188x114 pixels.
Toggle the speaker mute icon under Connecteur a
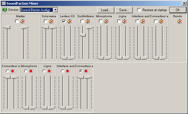pos(161,21)
